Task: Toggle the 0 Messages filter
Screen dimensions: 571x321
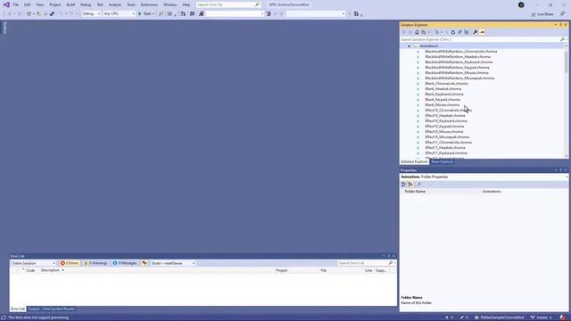Action: [125, 263]
